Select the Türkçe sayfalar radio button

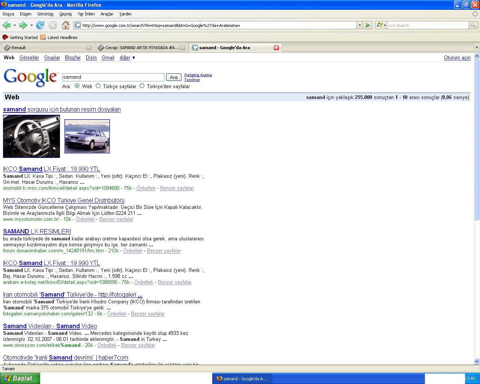[x=98, y=86]
